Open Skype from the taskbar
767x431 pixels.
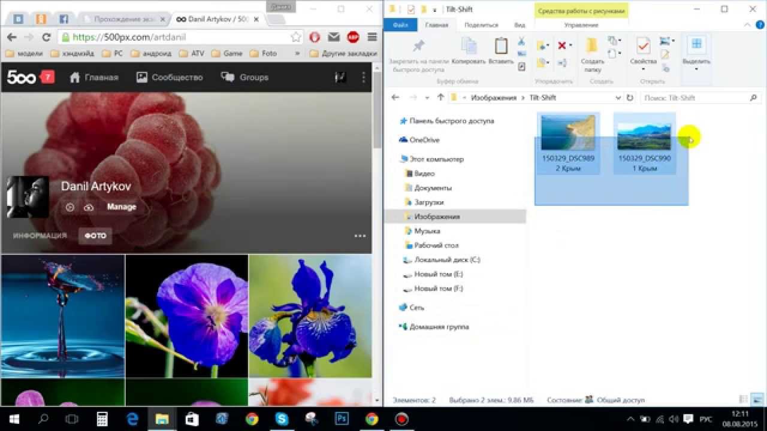[282, 419]
